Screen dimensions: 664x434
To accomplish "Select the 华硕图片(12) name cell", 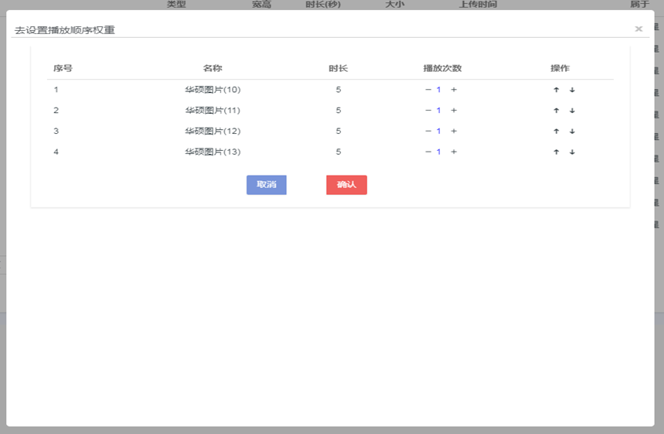I will [x=213, y=132].
